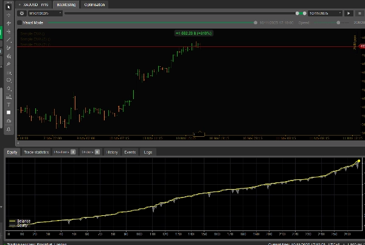This screenshot has height=245, width=365.
Task: Select the ellipse shape drawing tool
Action: pyautogui.click(x=9, y=80)
